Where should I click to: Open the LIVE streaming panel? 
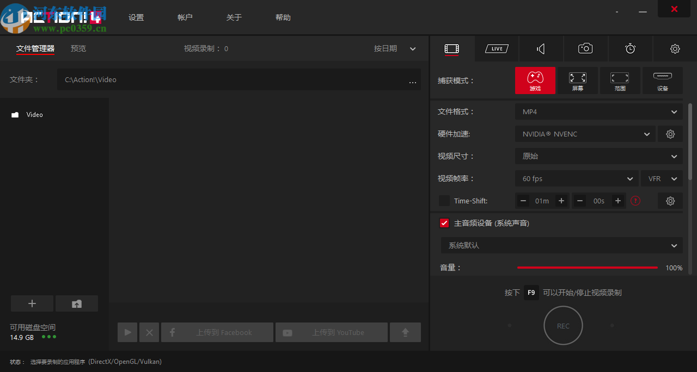tap(496, 48)
